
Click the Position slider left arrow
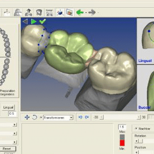(x=136, y=152)
